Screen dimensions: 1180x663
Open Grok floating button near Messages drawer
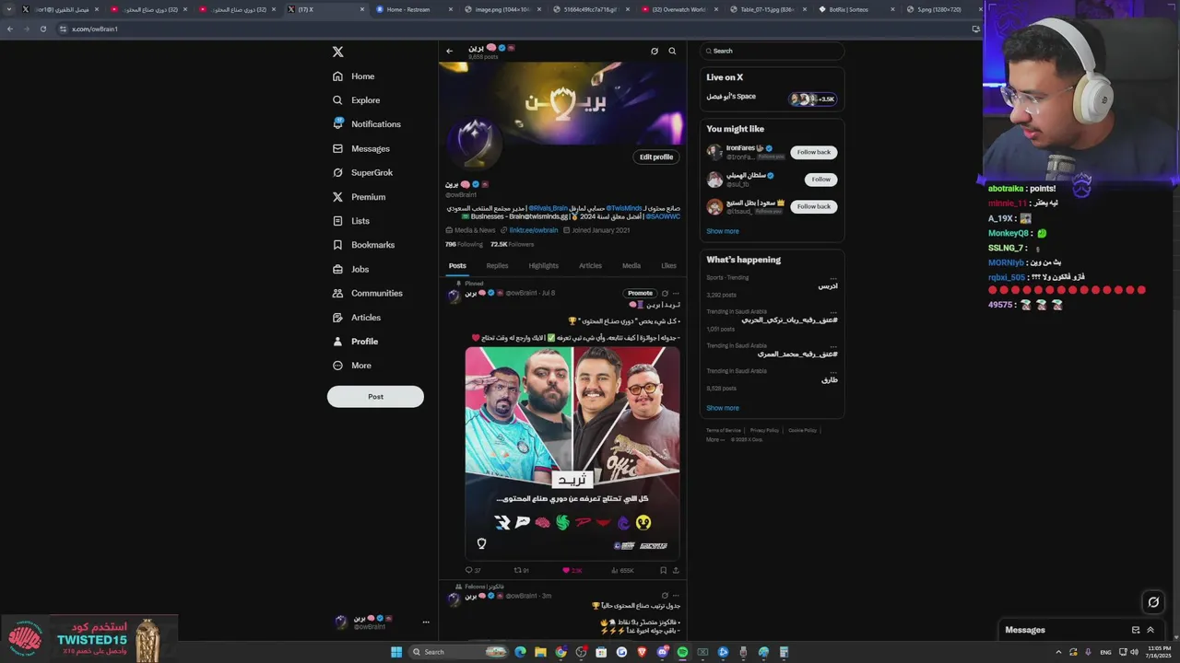[1152, 602]
